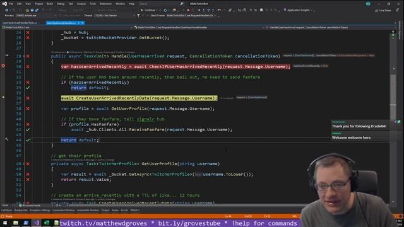Click the failed test icon on line 48
The width and height of the screenshot is (404, 227).
(x=28, y=164)
